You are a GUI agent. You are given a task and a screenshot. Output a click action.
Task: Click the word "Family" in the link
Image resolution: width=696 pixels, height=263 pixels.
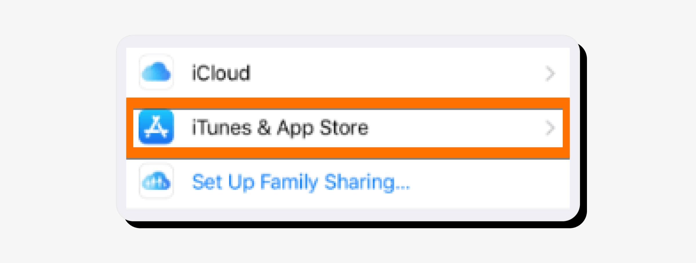[289, 182]
